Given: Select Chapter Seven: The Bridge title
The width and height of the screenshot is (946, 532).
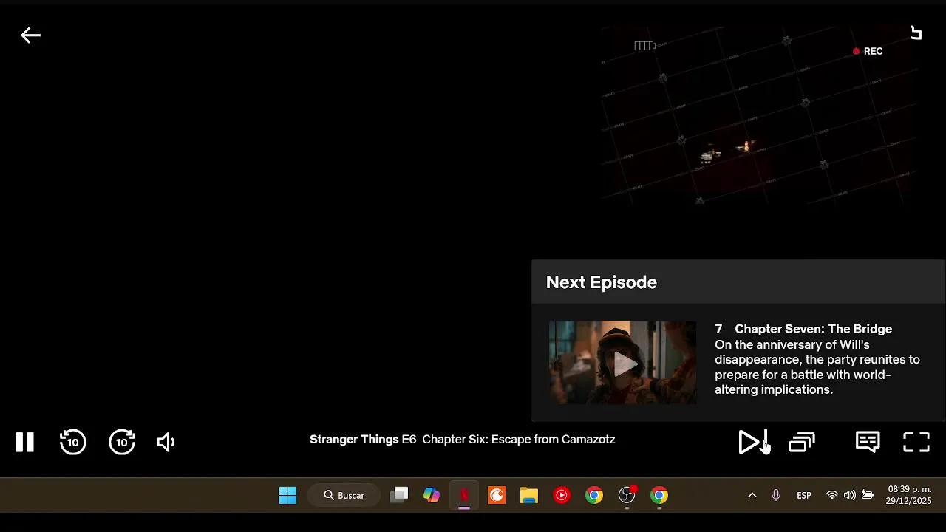Looking at the screenshot, I should point(813,329).
